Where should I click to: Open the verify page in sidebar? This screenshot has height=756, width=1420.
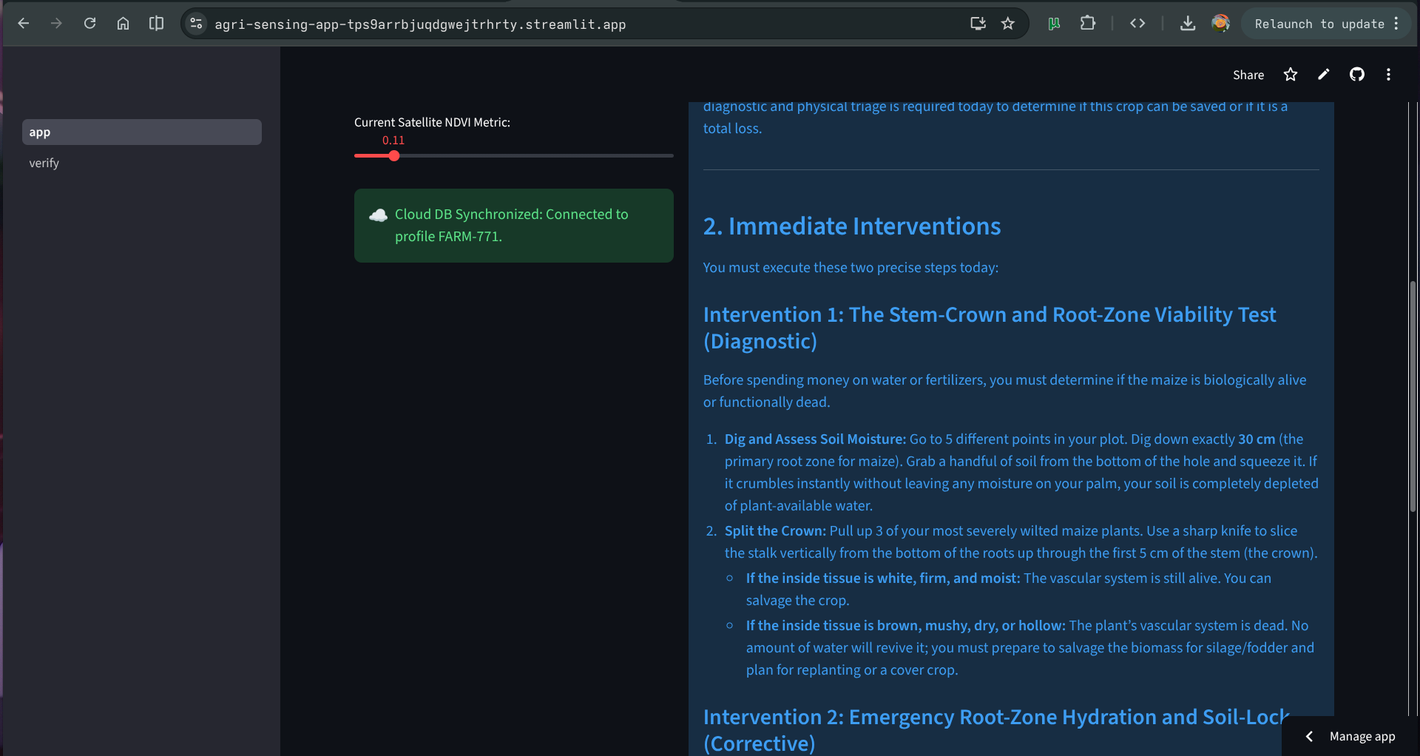coord(142,163)
